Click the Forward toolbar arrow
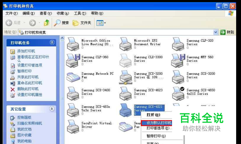 tap(32, 23)
